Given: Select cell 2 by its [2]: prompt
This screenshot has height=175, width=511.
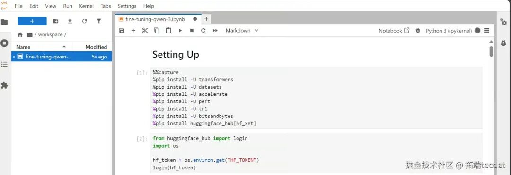Looking at the screenshot, I should click(141, 139).
